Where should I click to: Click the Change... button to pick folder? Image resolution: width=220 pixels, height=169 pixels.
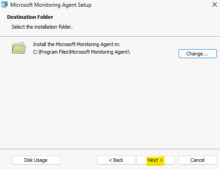tap(198, 54)
